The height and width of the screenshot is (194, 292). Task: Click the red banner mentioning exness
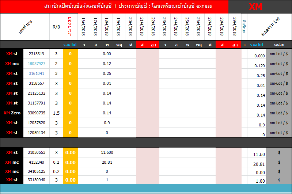pos(114,7)
